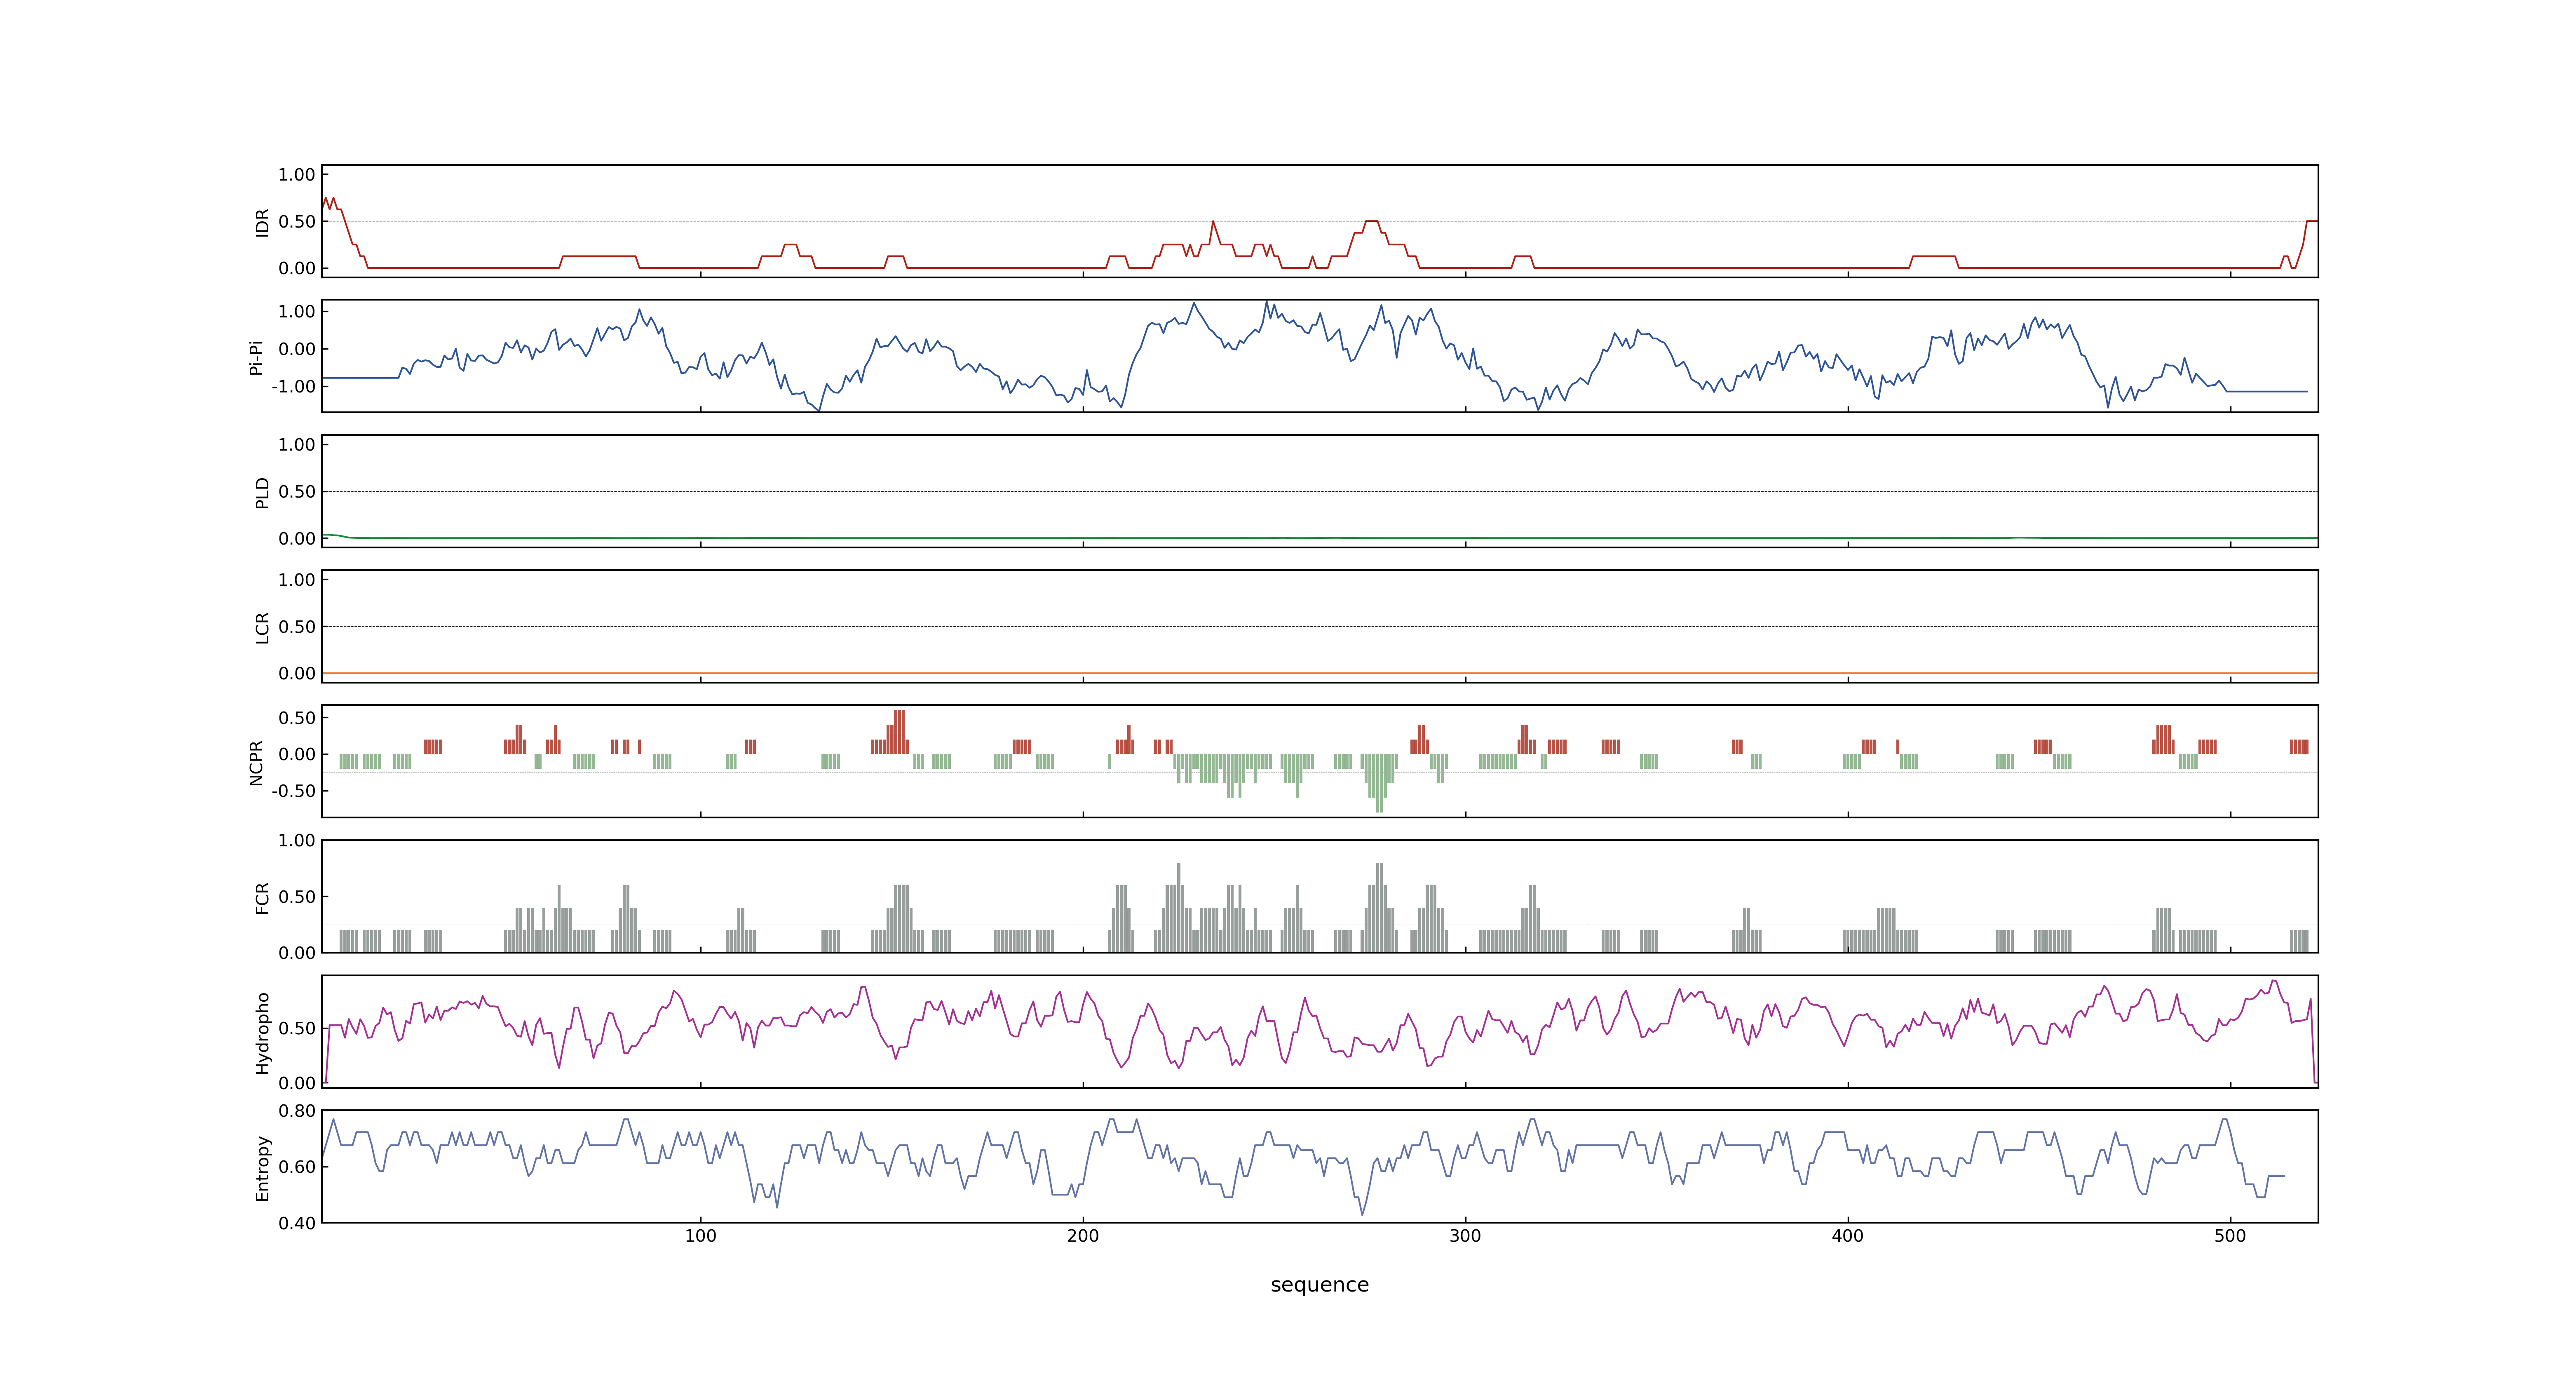Click the 0.80 tick of the Entropy panel
This screenshot has height=1374, width=2576.
coord(297,1111)
